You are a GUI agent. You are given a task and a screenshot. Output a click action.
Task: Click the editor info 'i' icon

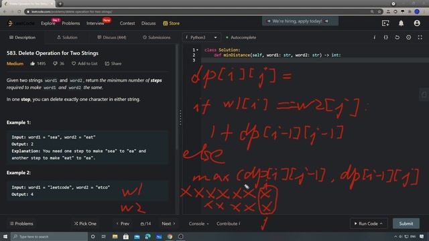374,37
